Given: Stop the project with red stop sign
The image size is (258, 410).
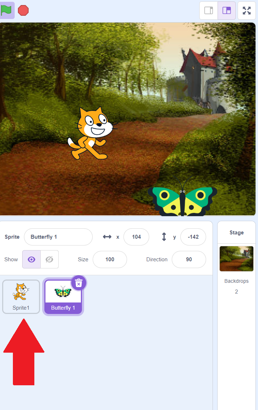Looking at the screenshot, I should pyautogui.click(x=23, y=10).
